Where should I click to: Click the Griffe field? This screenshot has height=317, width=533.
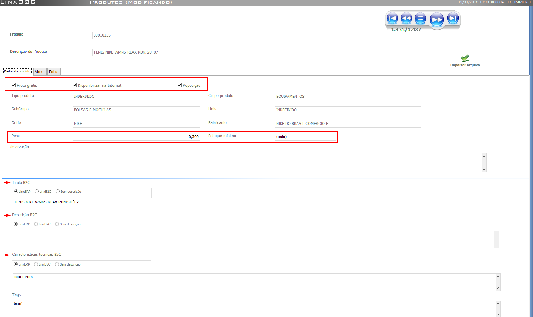click(136, 124)
